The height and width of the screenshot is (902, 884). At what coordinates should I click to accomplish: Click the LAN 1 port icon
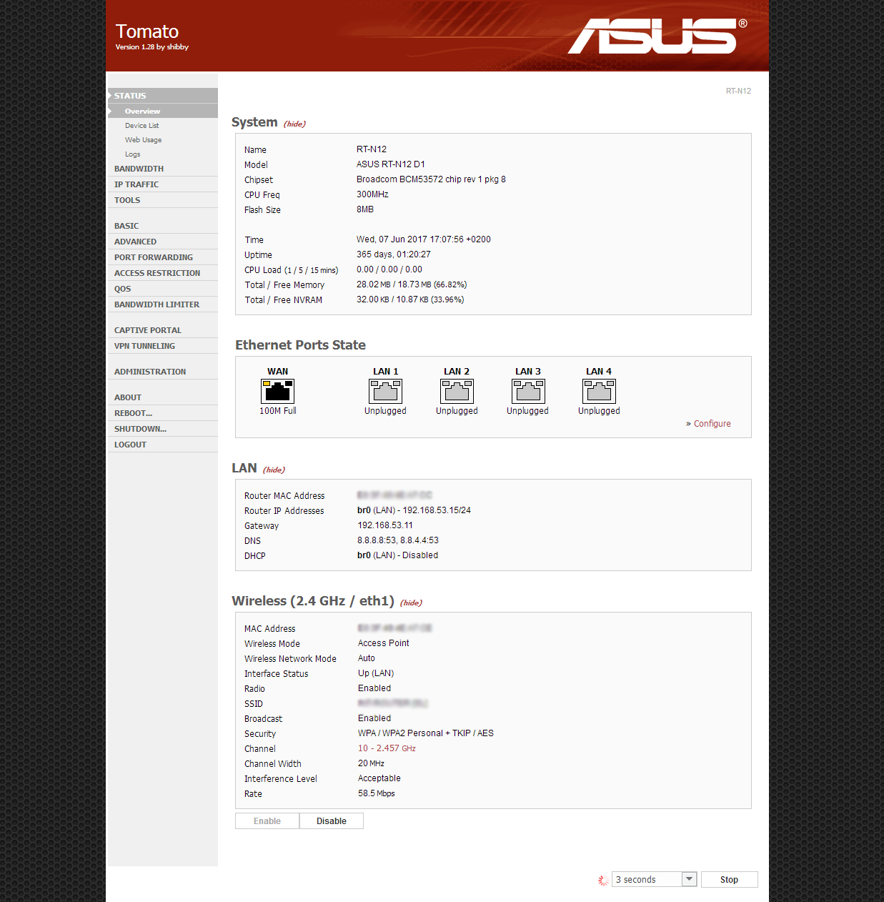coord(385,391)
